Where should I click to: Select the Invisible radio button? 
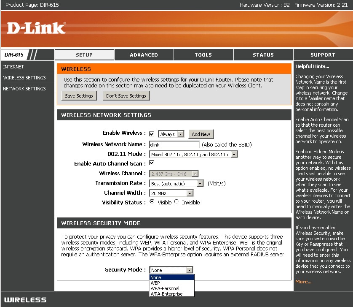176,201
